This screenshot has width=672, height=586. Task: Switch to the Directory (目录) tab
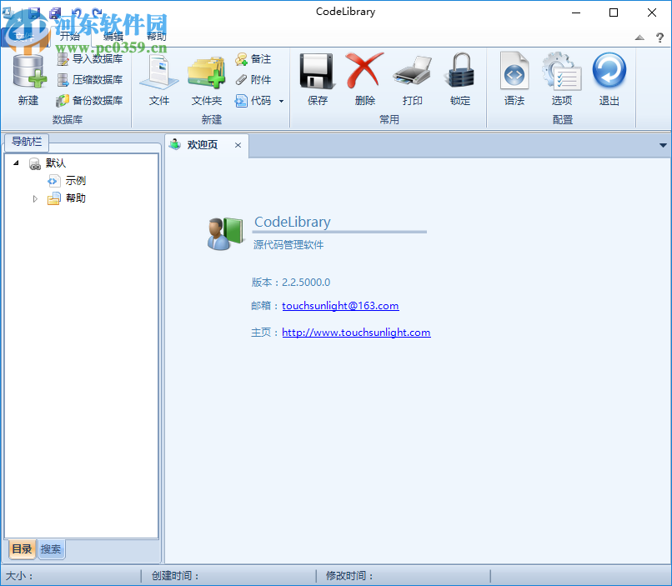22,549
